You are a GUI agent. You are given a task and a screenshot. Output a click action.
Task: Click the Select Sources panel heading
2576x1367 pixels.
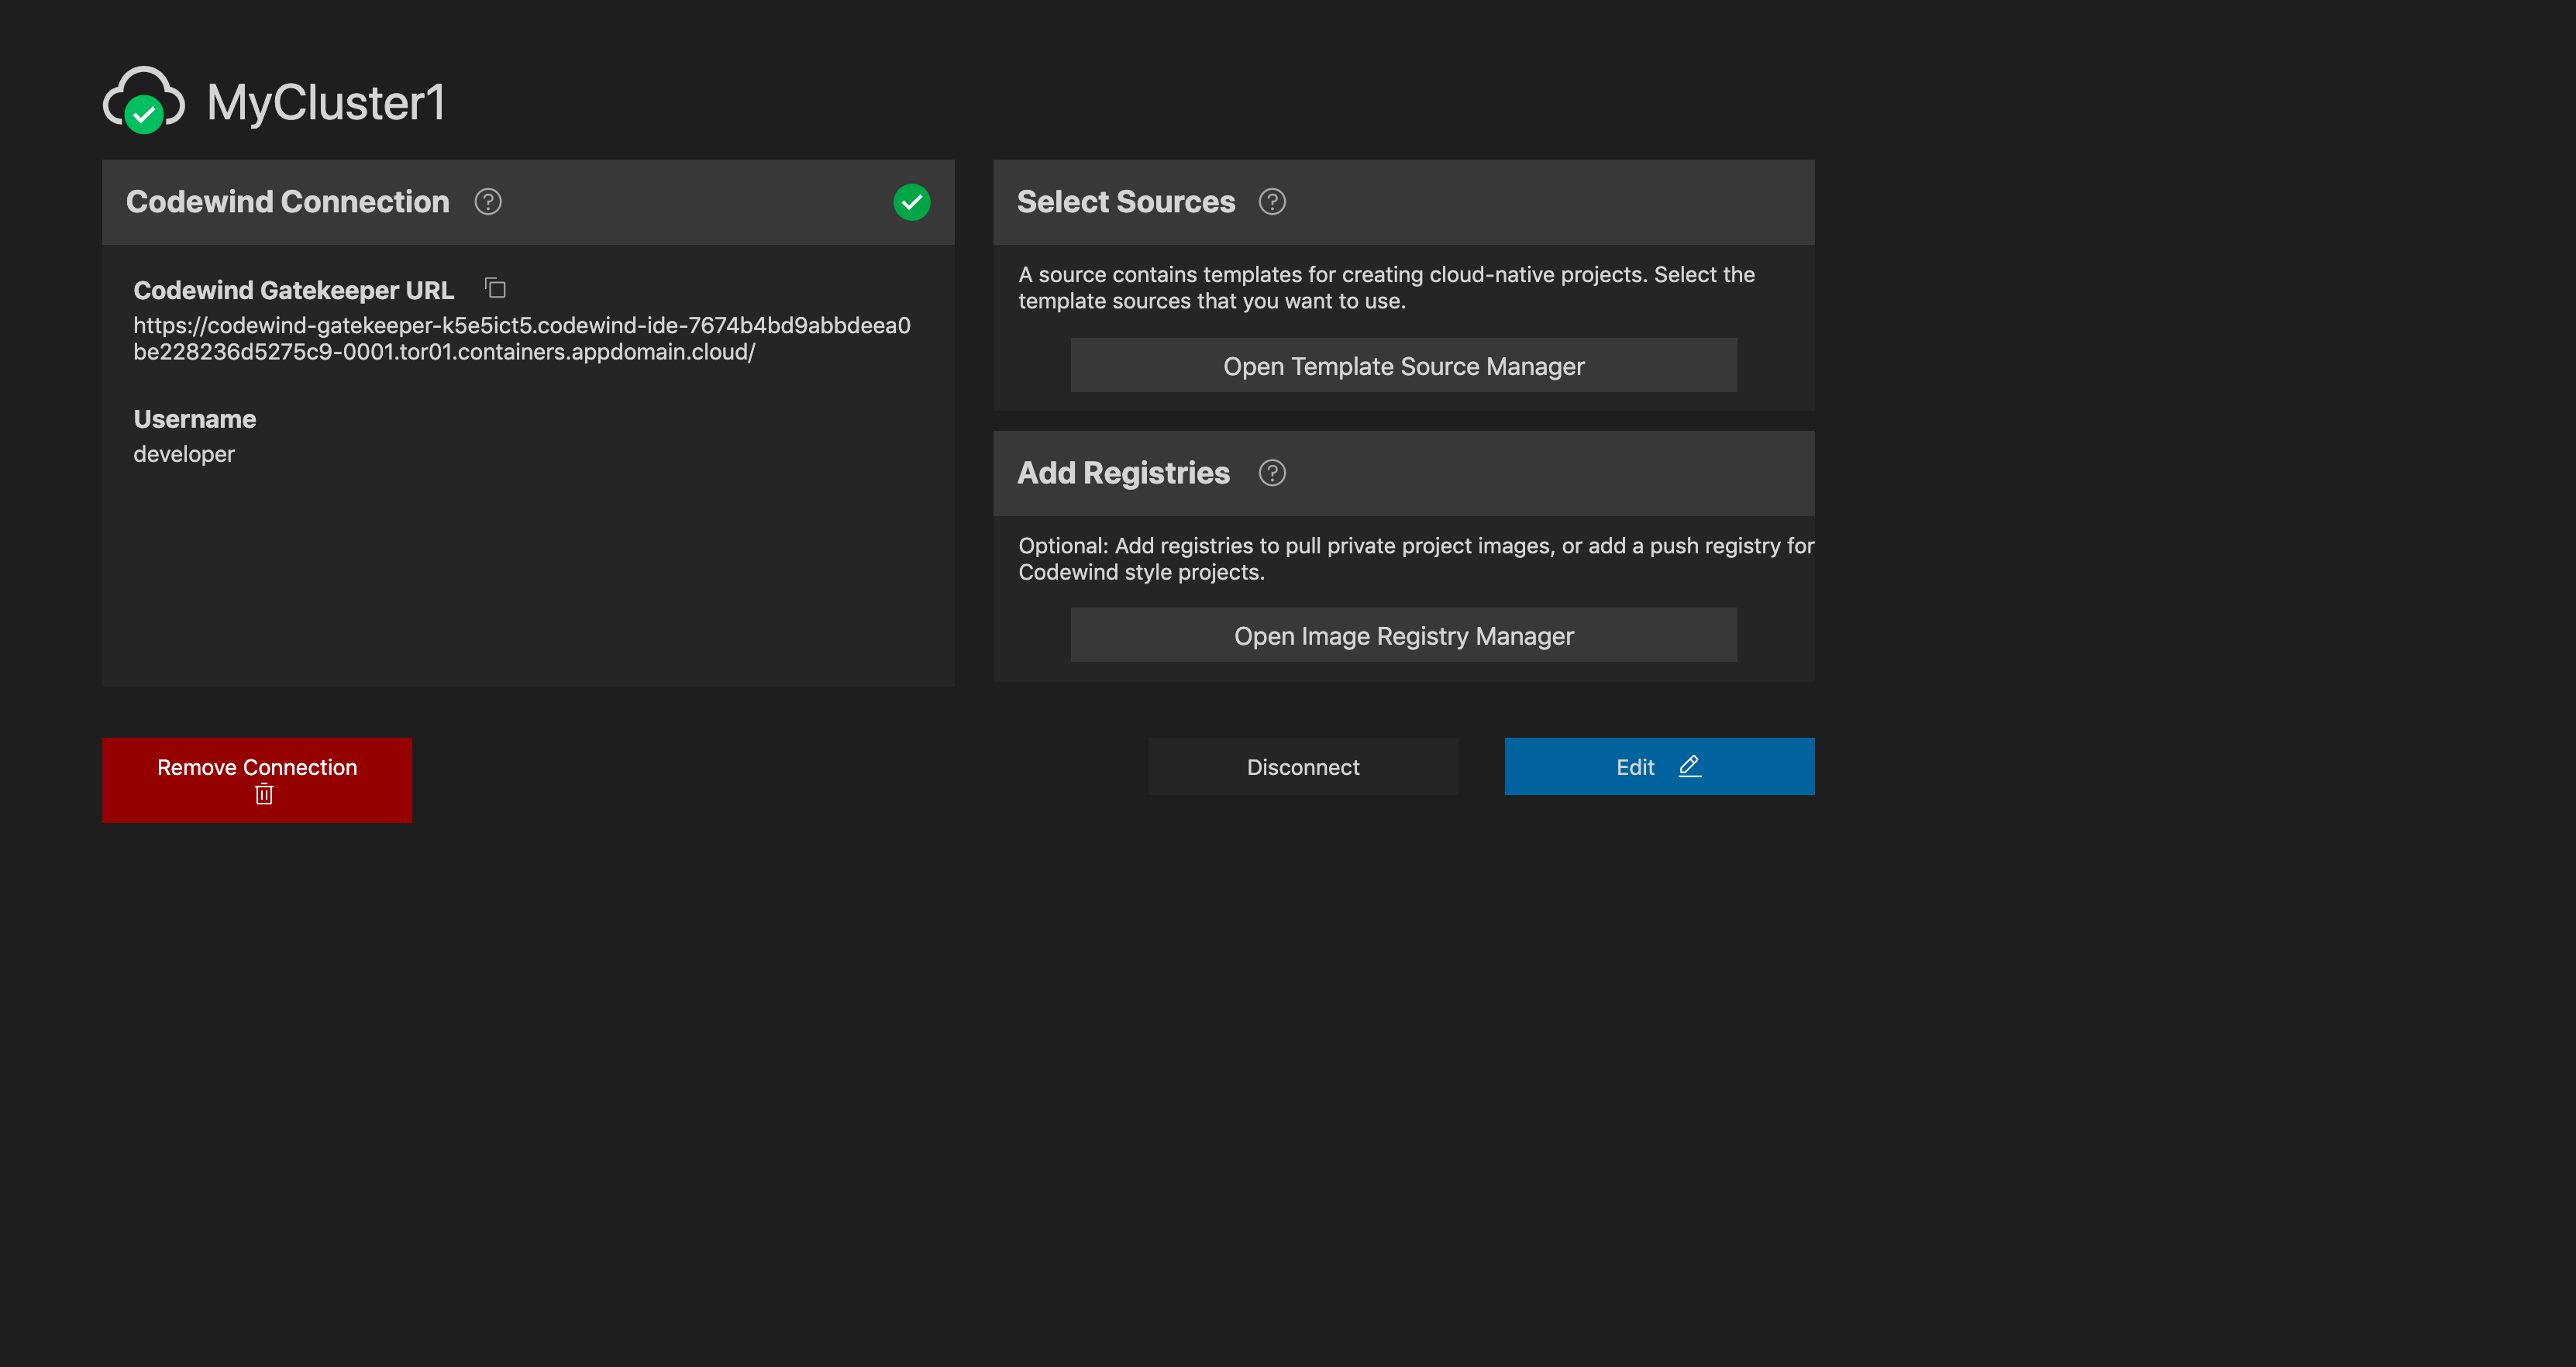(1126, 202)
